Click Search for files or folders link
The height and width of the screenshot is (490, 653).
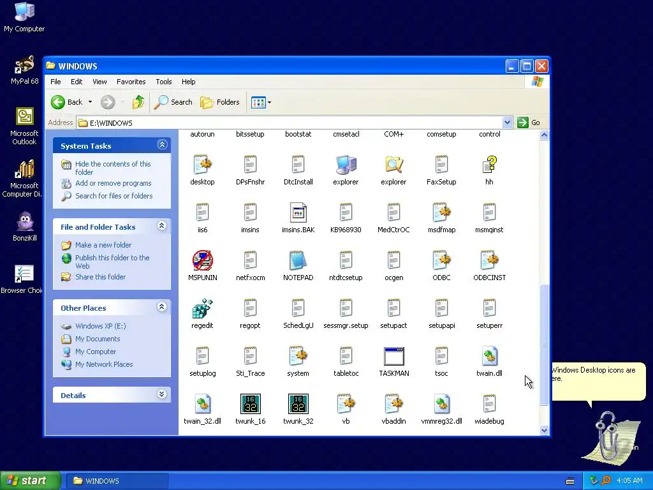(114, 196)
